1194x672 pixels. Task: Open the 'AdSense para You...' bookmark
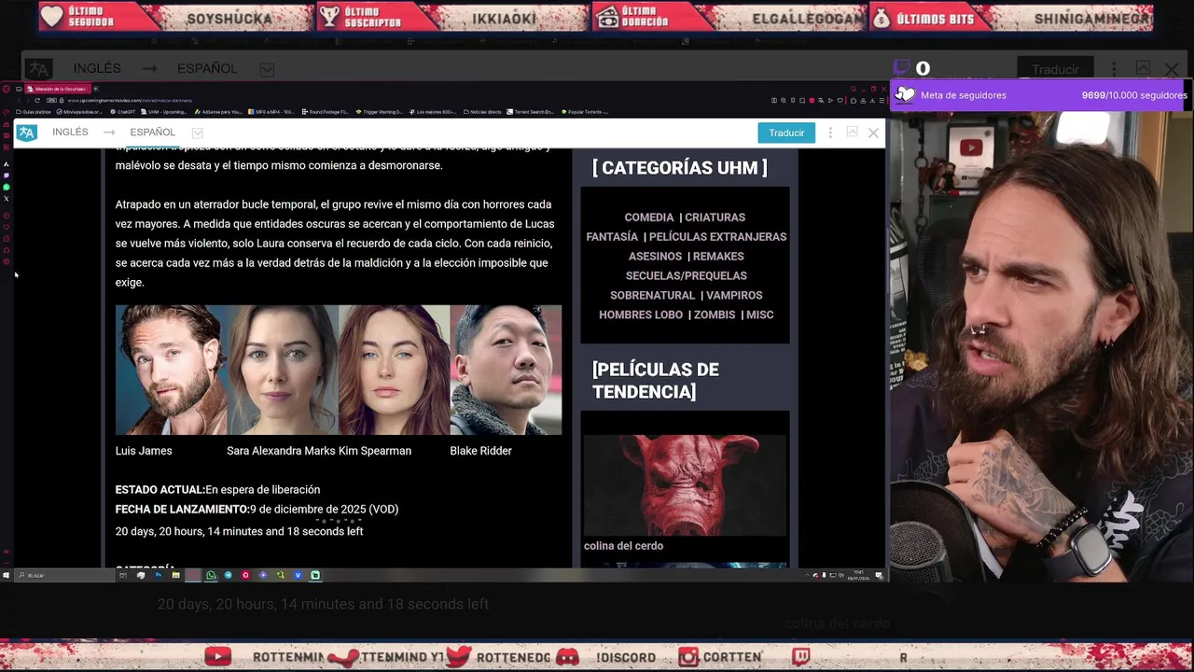(218, 112)
